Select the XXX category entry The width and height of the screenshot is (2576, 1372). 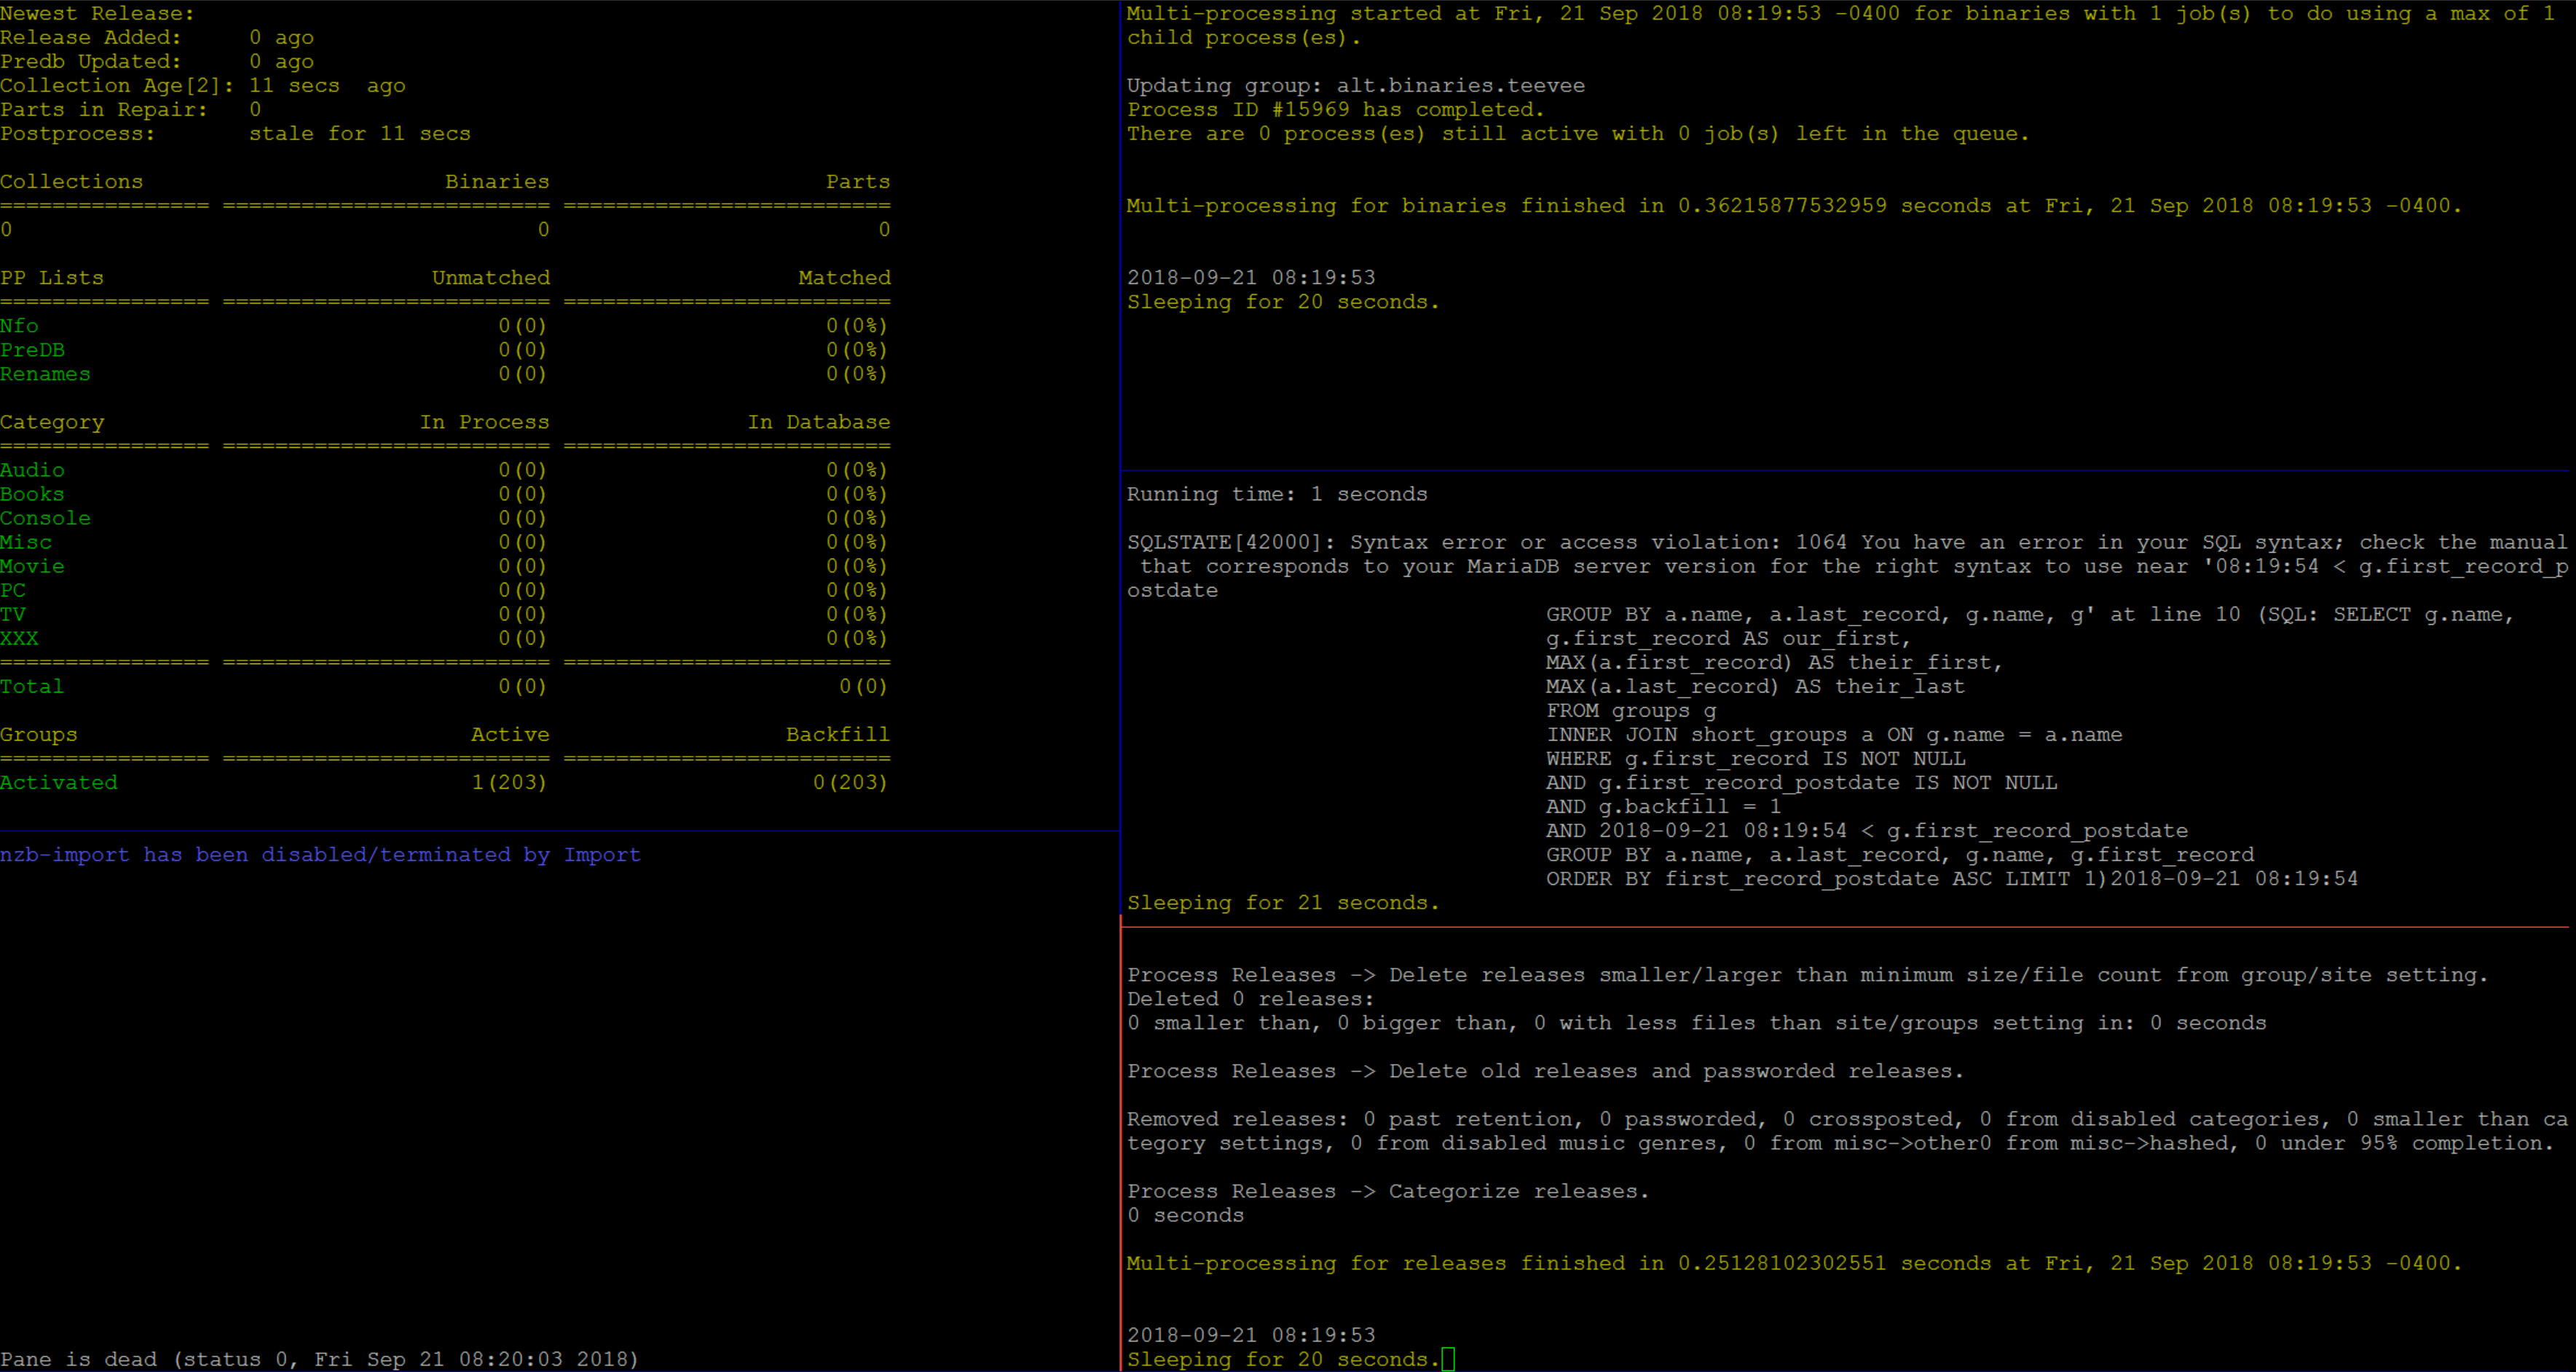pos(20,638)
